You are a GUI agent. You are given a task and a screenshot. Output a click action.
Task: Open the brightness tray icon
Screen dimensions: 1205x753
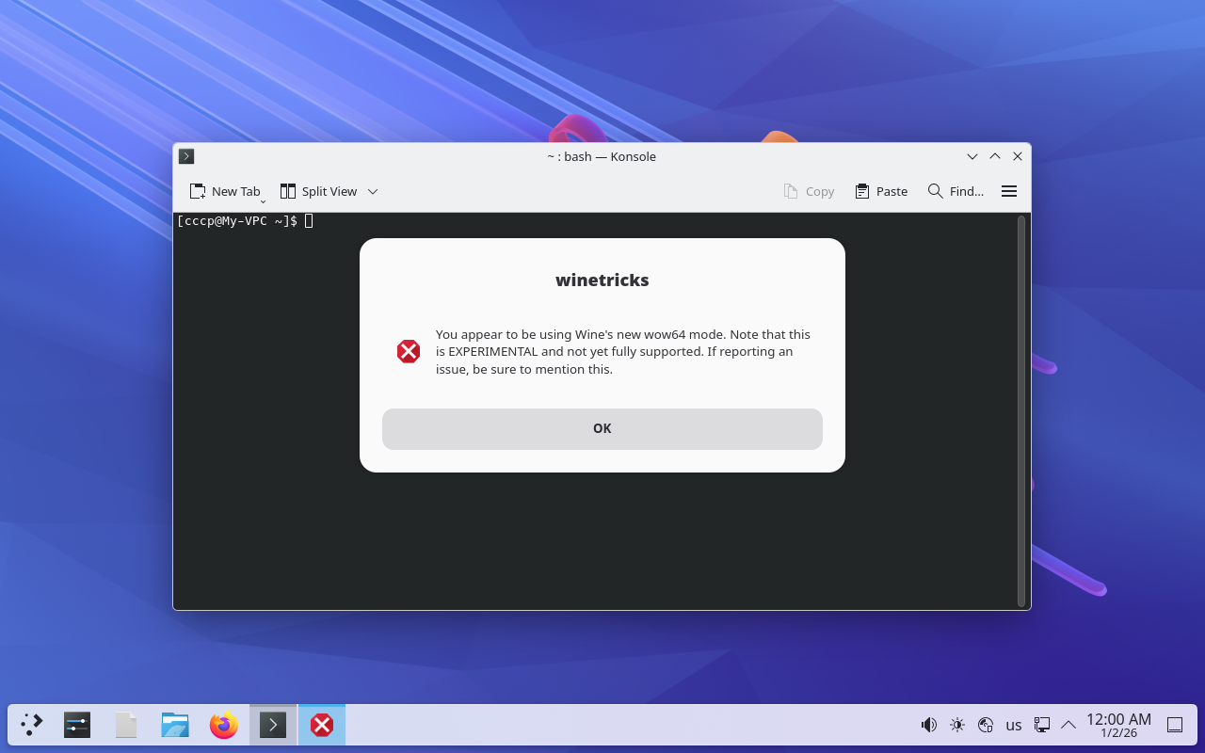tap(957, 725)
